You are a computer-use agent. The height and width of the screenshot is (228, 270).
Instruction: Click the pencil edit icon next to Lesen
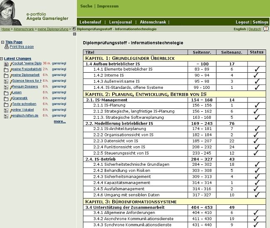click(11, 93)
